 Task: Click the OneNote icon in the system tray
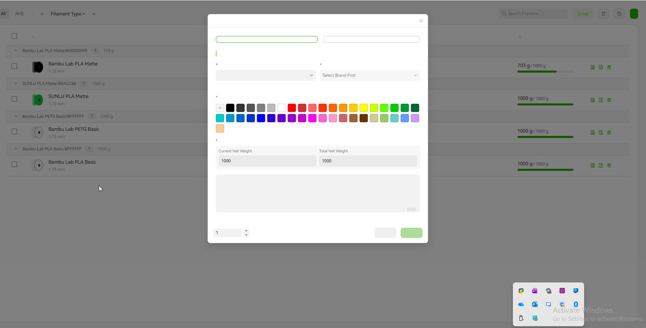pos(535,291)
